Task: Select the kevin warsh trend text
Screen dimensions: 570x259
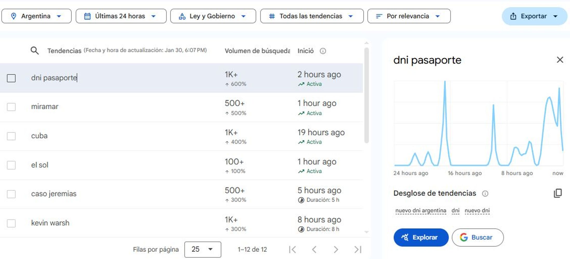Action: pos(50,223)
